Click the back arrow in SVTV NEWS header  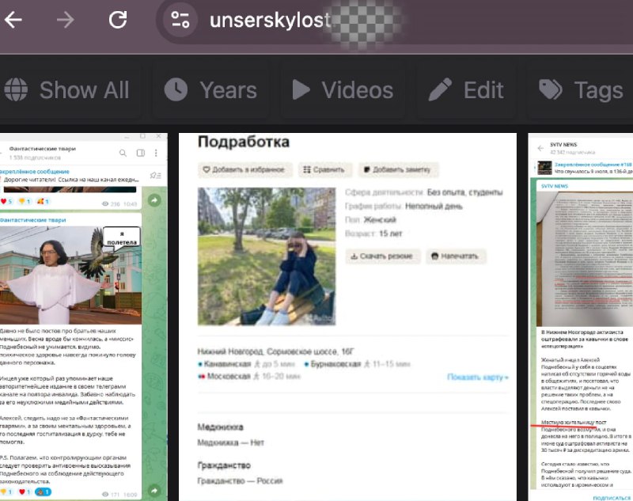pyautogui.click(x=540, y=149)
